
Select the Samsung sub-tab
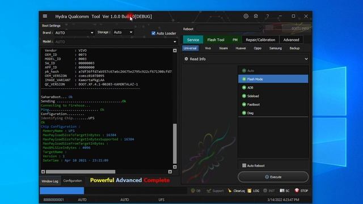tap(276, 48)
